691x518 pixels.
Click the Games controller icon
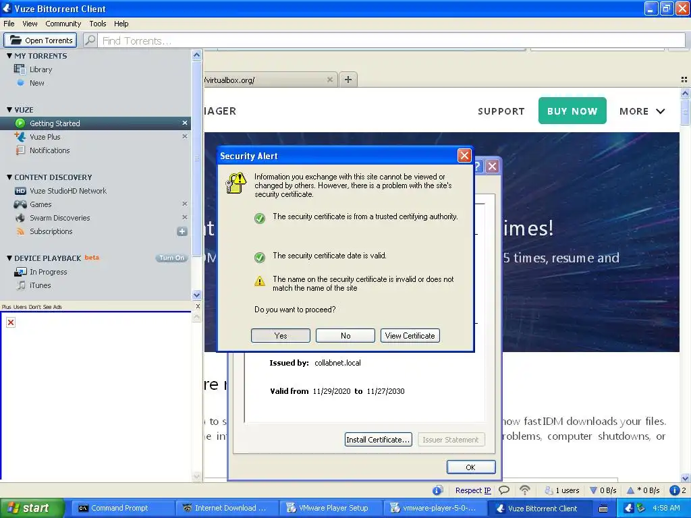coord(20,204)
